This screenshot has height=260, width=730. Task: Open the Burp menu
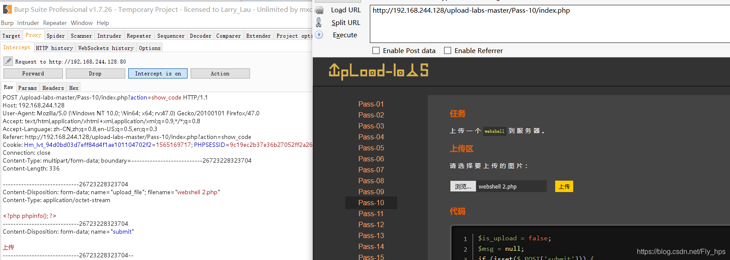point(7,23)
